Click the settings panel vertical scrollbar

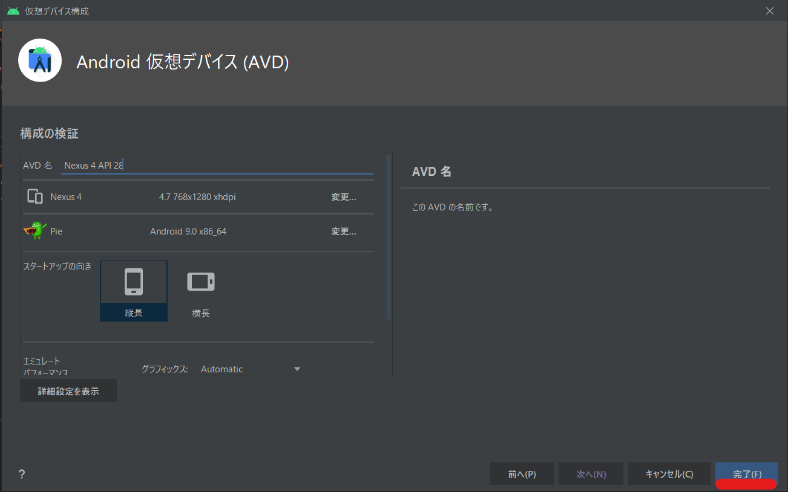coord(389,237)
